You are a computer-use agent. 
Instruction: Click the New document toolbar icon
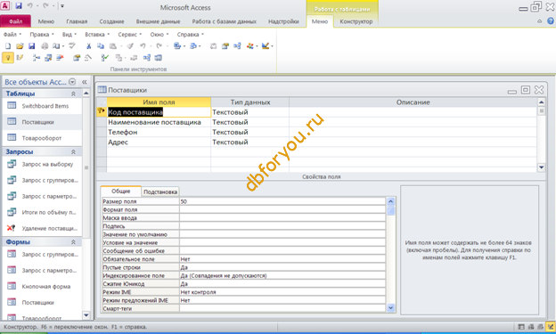click(x=8, y=46)
